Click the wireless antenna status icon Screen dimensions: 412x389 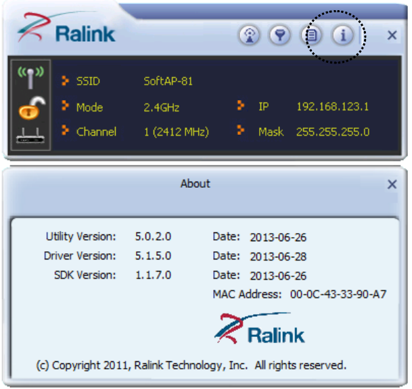[x=30, y=78]
